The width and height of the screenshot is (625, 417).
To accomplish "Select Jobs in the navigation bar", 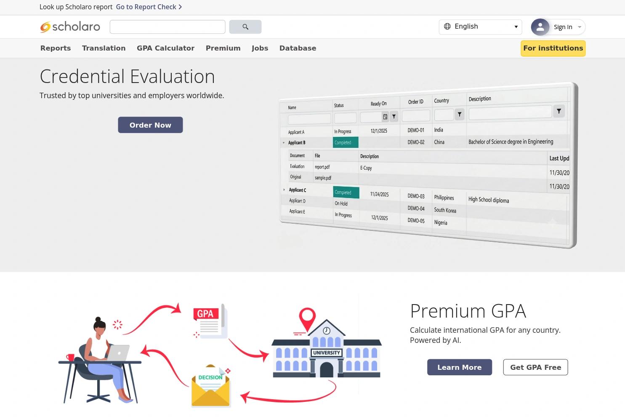I will pos(260,48).
